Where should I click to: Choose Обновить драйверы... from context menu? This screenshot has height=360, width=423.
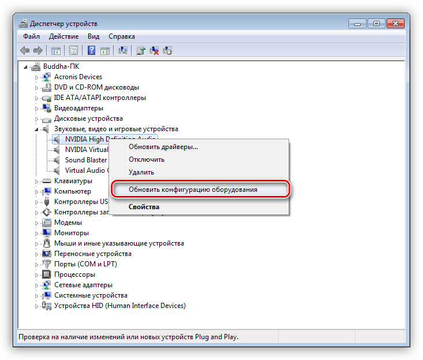coord(199,147)
